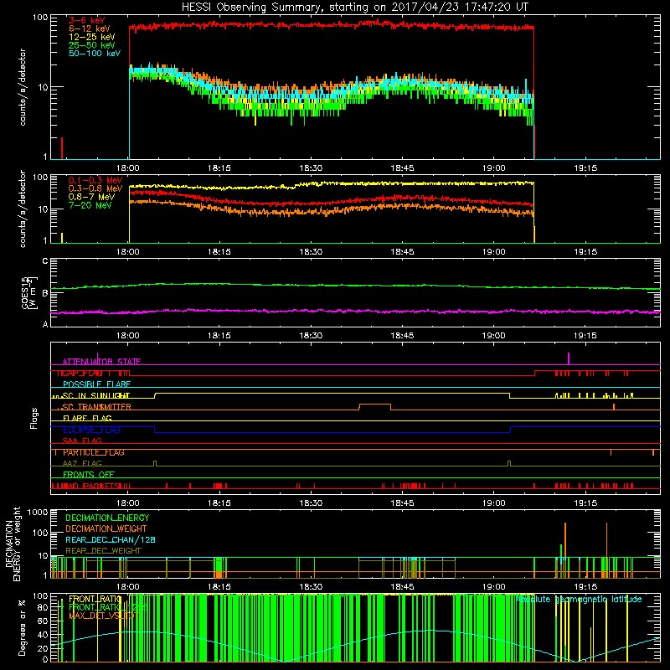Click the Degrees or % axis title
Screen dimensions: 670x670
click(23, 627)
